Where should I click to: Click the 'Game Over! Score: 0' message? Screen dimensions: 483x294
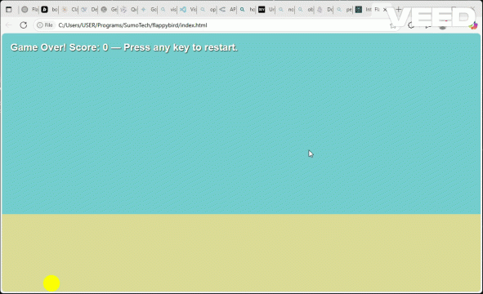coord(60,47)
